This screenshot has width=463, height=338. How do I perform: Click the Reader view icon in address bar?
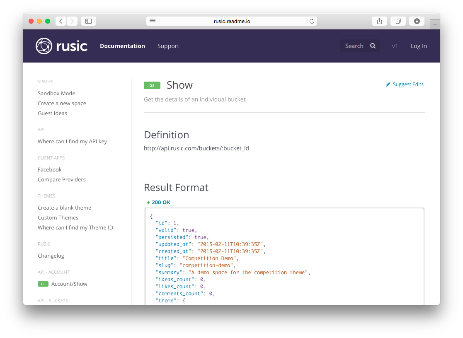click(153, 21)
